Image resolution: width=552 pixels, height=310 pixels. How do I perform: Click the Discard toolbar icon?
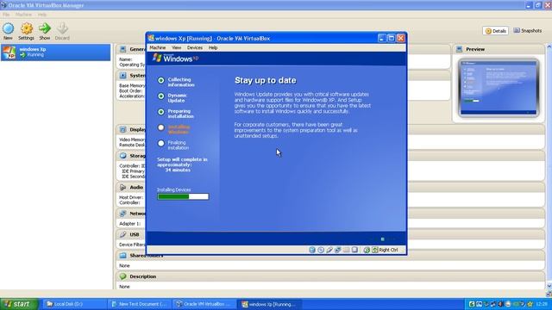pyautogui.click(x=62, y=28)
